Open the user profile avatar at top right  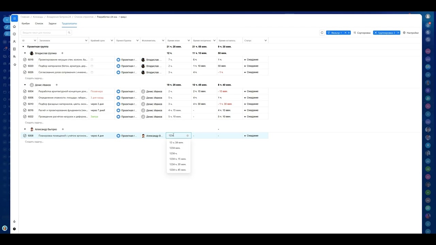pyautogui.click(x=428, y=16)
